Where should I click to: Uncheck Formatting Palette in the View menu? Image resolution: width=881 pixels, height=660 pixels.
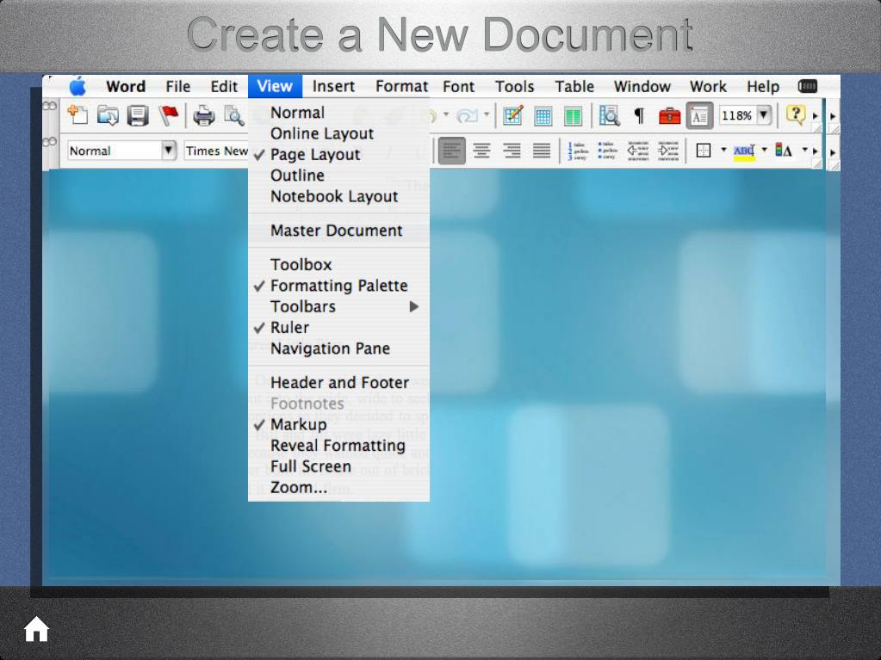coord(338,286)
